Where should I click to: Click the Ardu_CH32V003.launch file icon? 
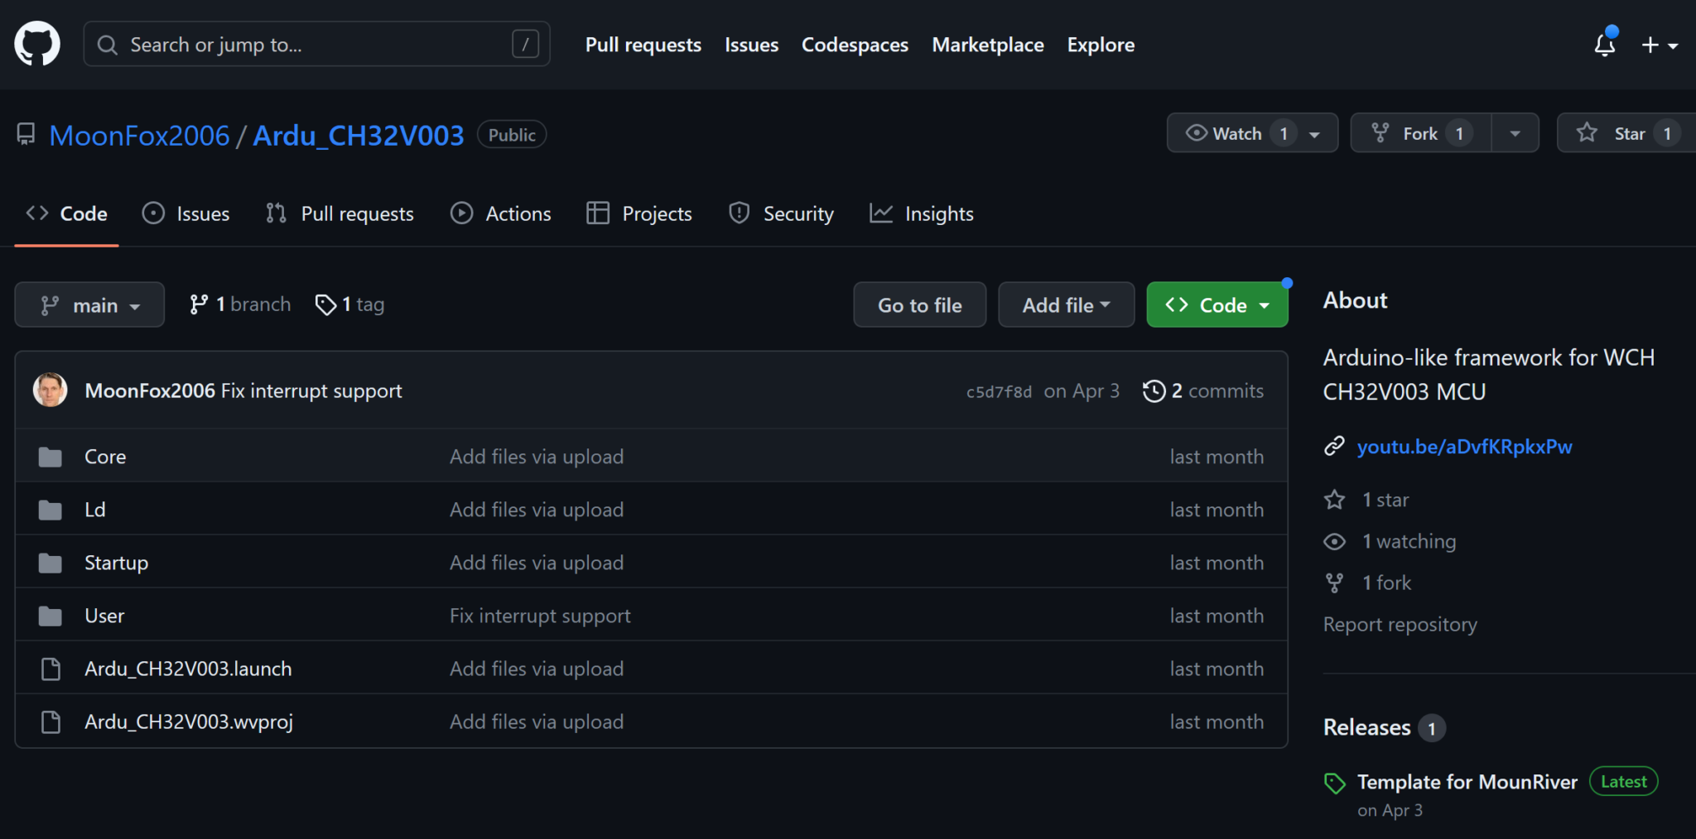click(51, 669)
